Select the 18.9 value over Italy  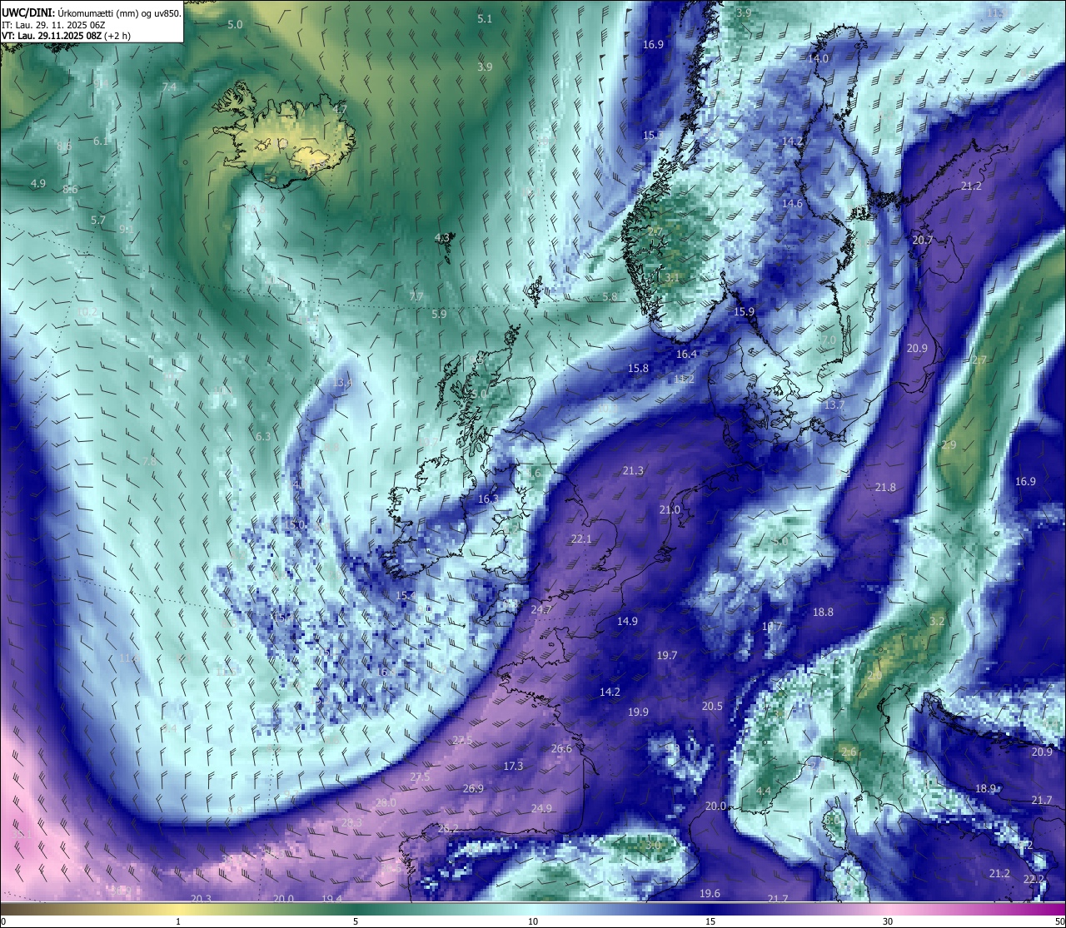[x=986, y=788]
